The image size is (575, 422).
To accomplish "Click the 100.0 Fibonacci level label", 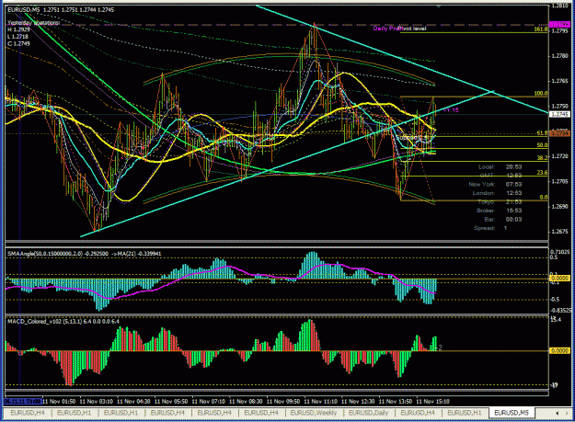I will (541, 94).
